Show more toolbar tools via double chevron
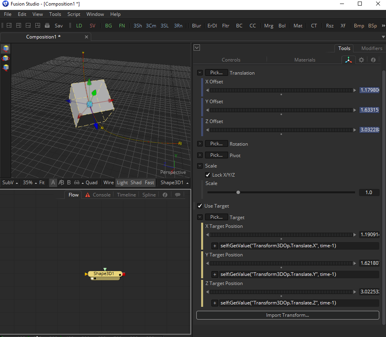Image resolution: width=386 pixels, height=337 pixels. point(383,26)
